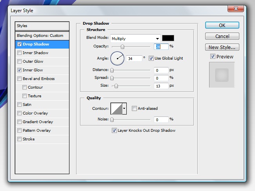Enable the Anti-aliased checkbox
This screenshot has width=255, height=191.
[x=135, y=108]
